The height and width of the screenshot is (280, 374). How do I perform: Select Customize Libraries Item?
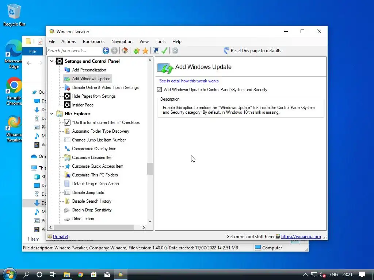92,157
